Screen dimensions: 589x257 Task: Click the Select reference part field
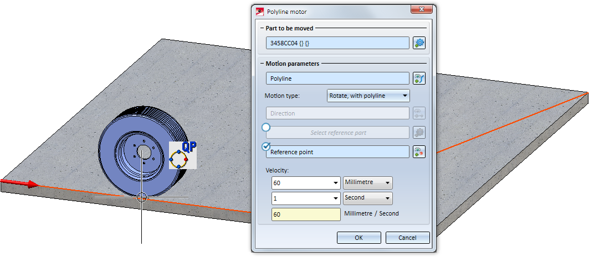click(x=337, y=132)
